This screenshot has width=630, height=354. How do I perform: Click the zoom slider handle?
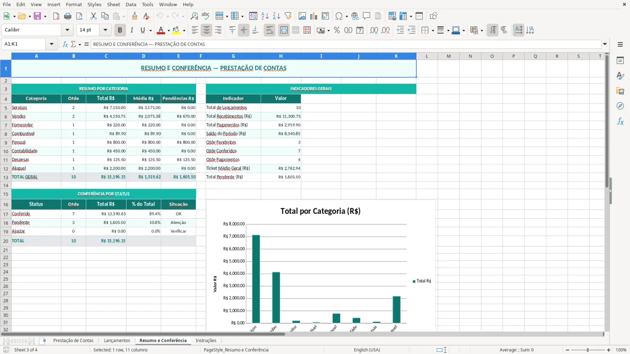pyautogui.click(x=588, y=350)
